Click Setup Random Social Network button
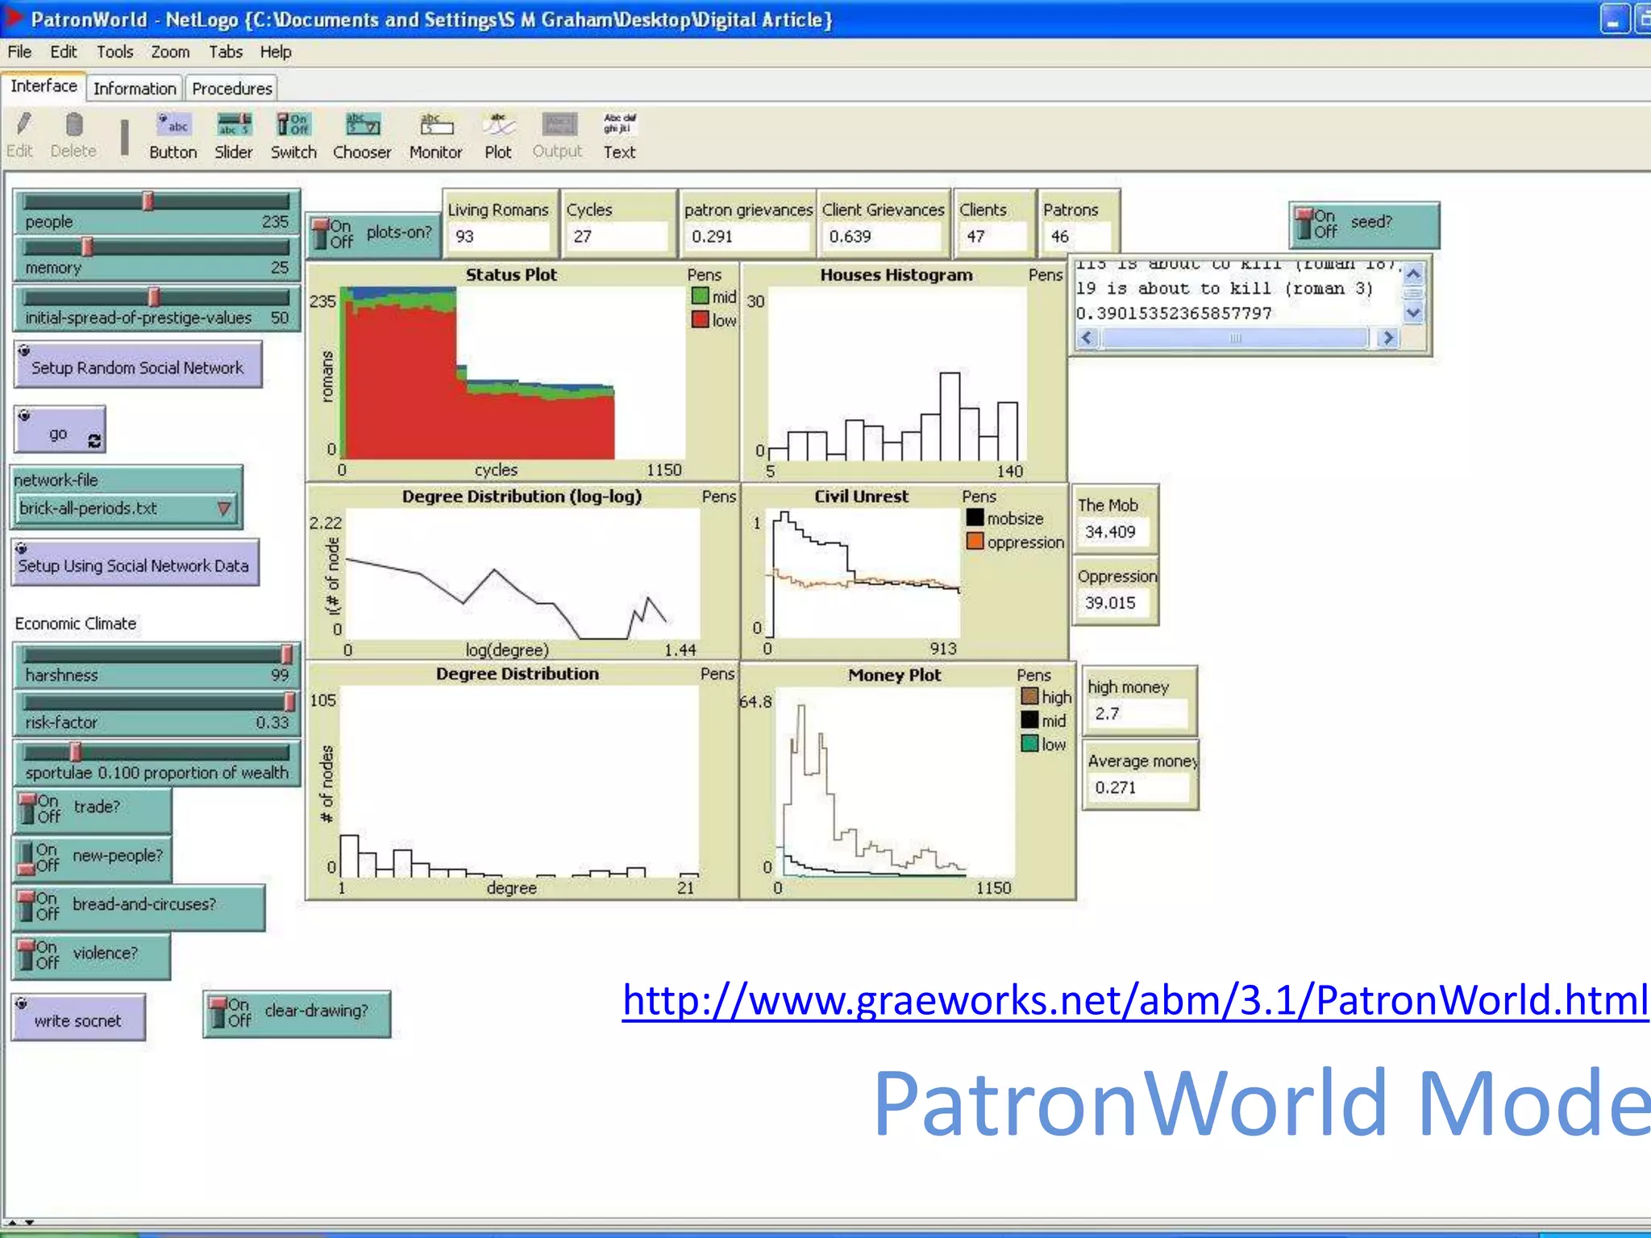The height and width of the screenshot is (1238, 1651). [x=138, y=365]
